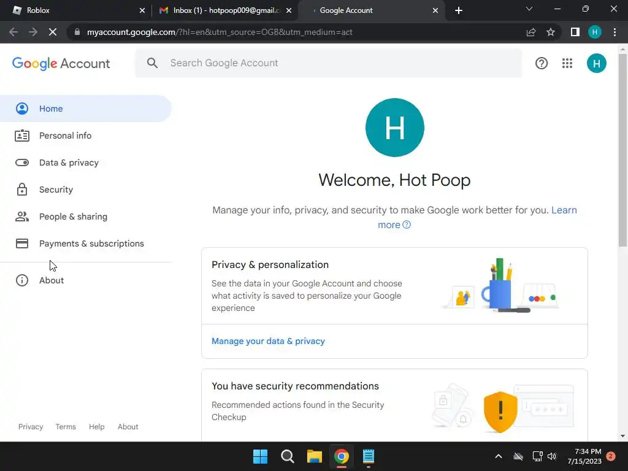628x471 pixels.
Task: Click the search magnifier icon
Action: (x=152, y=63)
